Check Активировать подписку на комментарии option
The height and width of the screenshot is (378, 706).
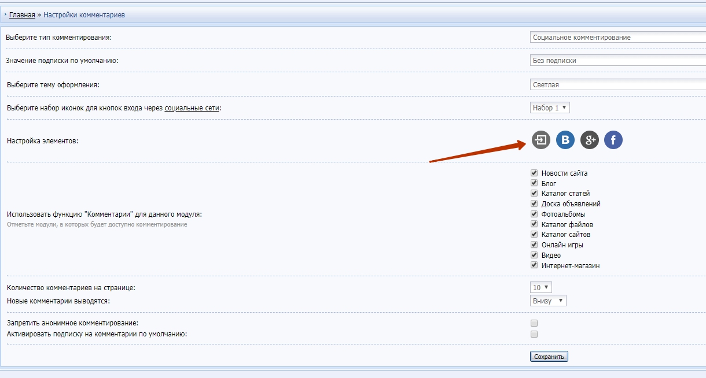[534, 334]
